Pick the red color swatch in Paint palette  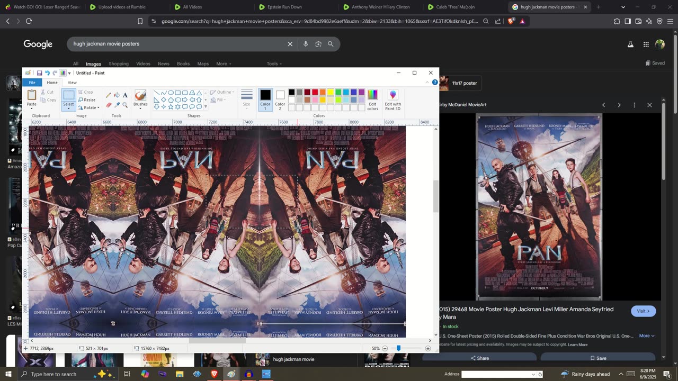tap(315, 92)
